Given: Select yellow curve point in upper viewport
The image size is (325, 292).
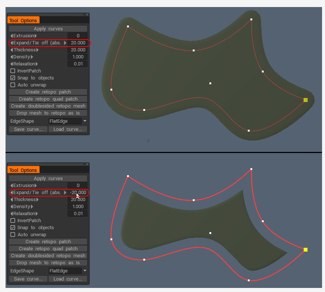Looking at the screenshot, I should point(305,100).
